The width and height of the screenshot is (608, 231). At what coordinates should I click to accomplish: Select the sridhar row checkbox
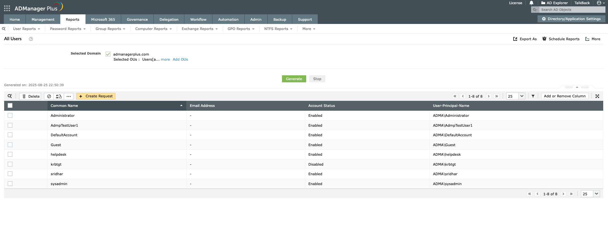pyautogui.click(x=10, y=174)
